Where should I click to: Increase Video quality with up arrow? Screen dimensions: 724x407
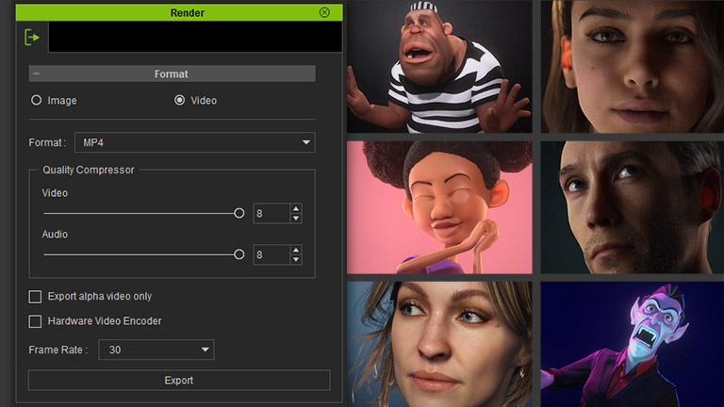[296, 209]
